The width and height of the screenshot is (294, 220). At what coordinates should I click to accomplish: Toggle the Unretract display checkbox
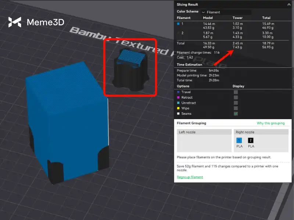coord(236,103)
